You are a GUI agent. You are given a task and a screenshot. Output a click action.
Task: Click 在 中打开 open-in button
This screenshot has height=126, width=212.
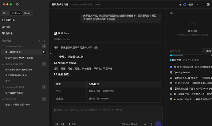pyautogui.click(x=186, y=5)
